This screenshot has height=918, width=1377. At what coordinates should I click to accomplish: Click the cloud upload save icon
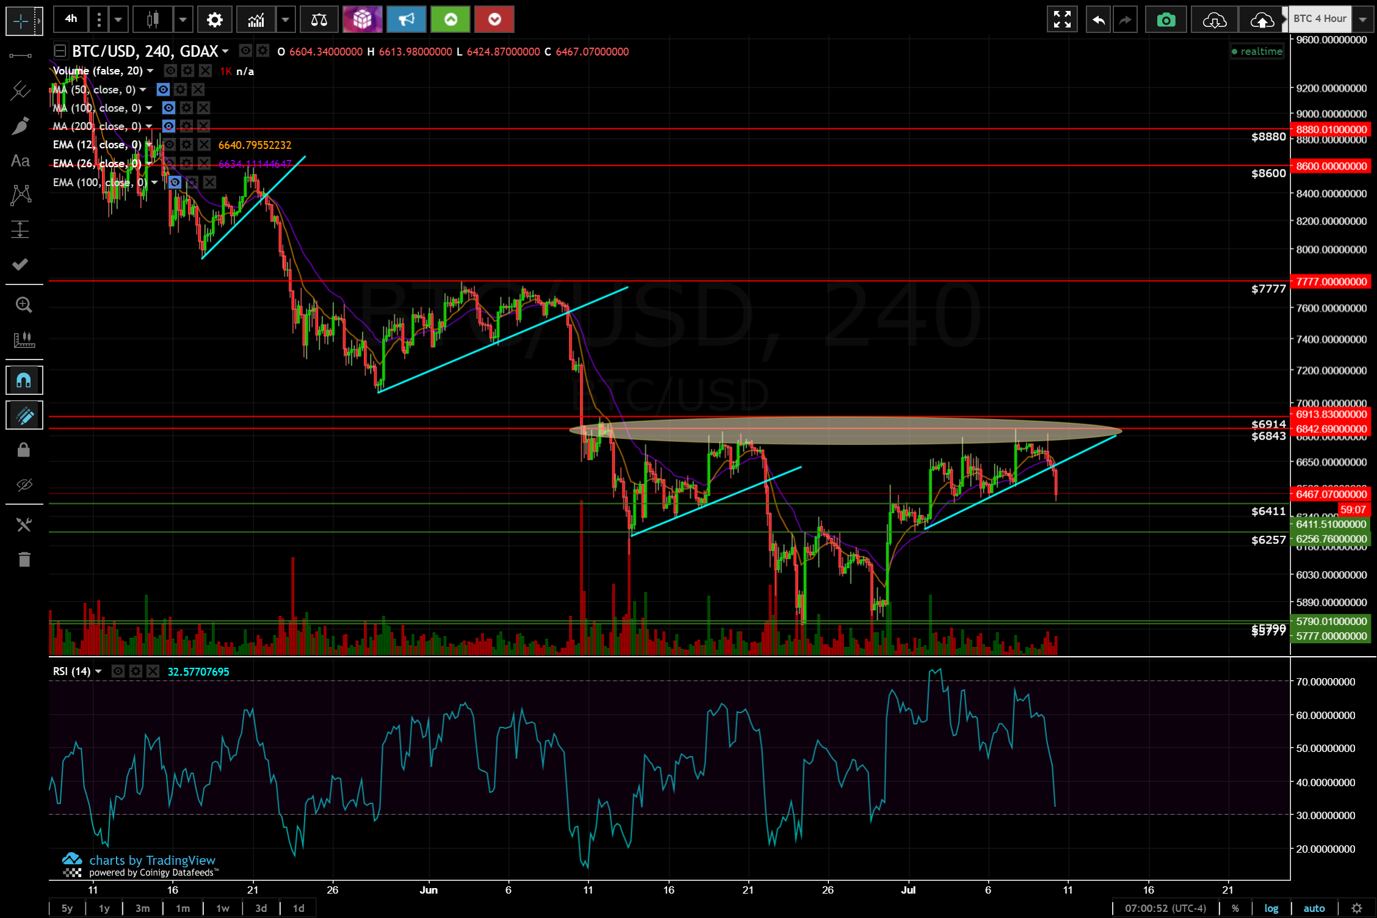point(1261,20)
